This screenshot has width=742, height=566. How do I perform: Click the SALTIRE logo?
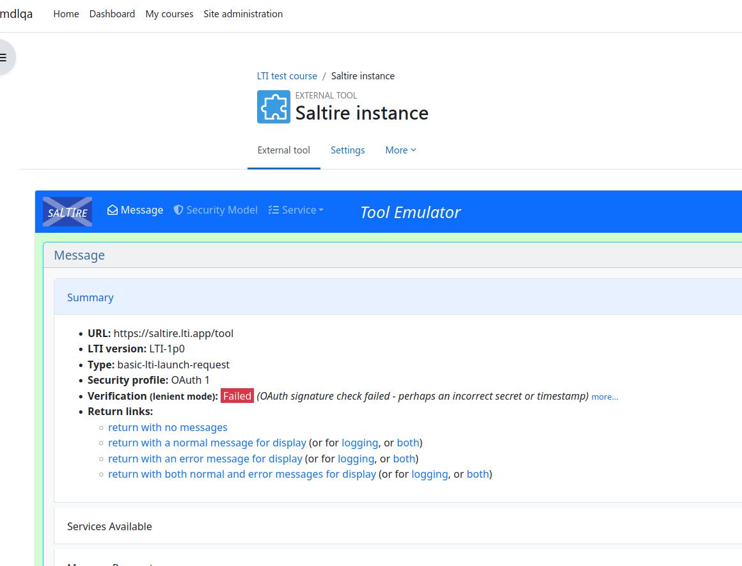pyautogui.click(x=67, y=212)
